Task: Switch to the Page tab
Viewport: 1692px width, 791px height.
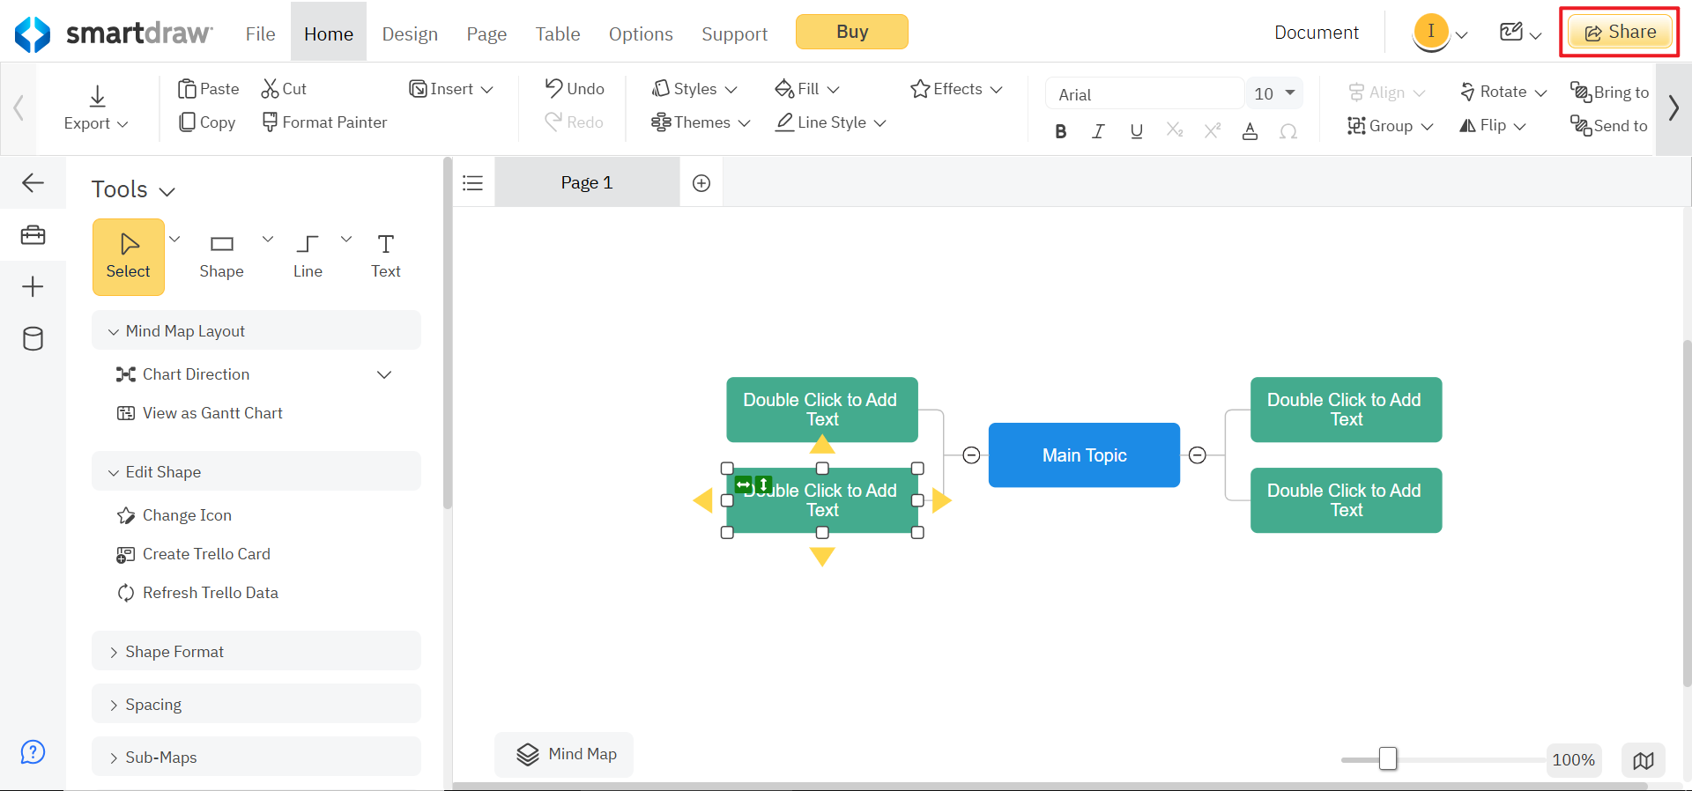Action: coord(486,33)
